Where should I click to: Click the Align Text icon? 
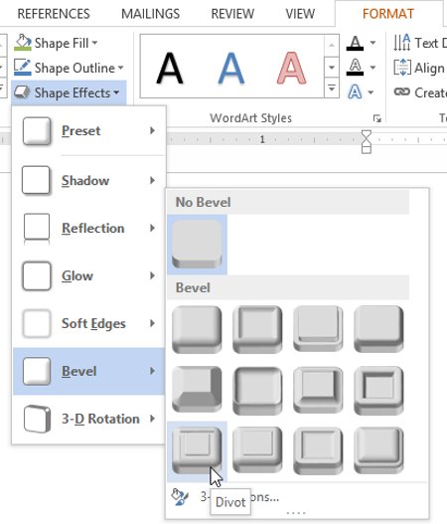(x=402, y=68)
